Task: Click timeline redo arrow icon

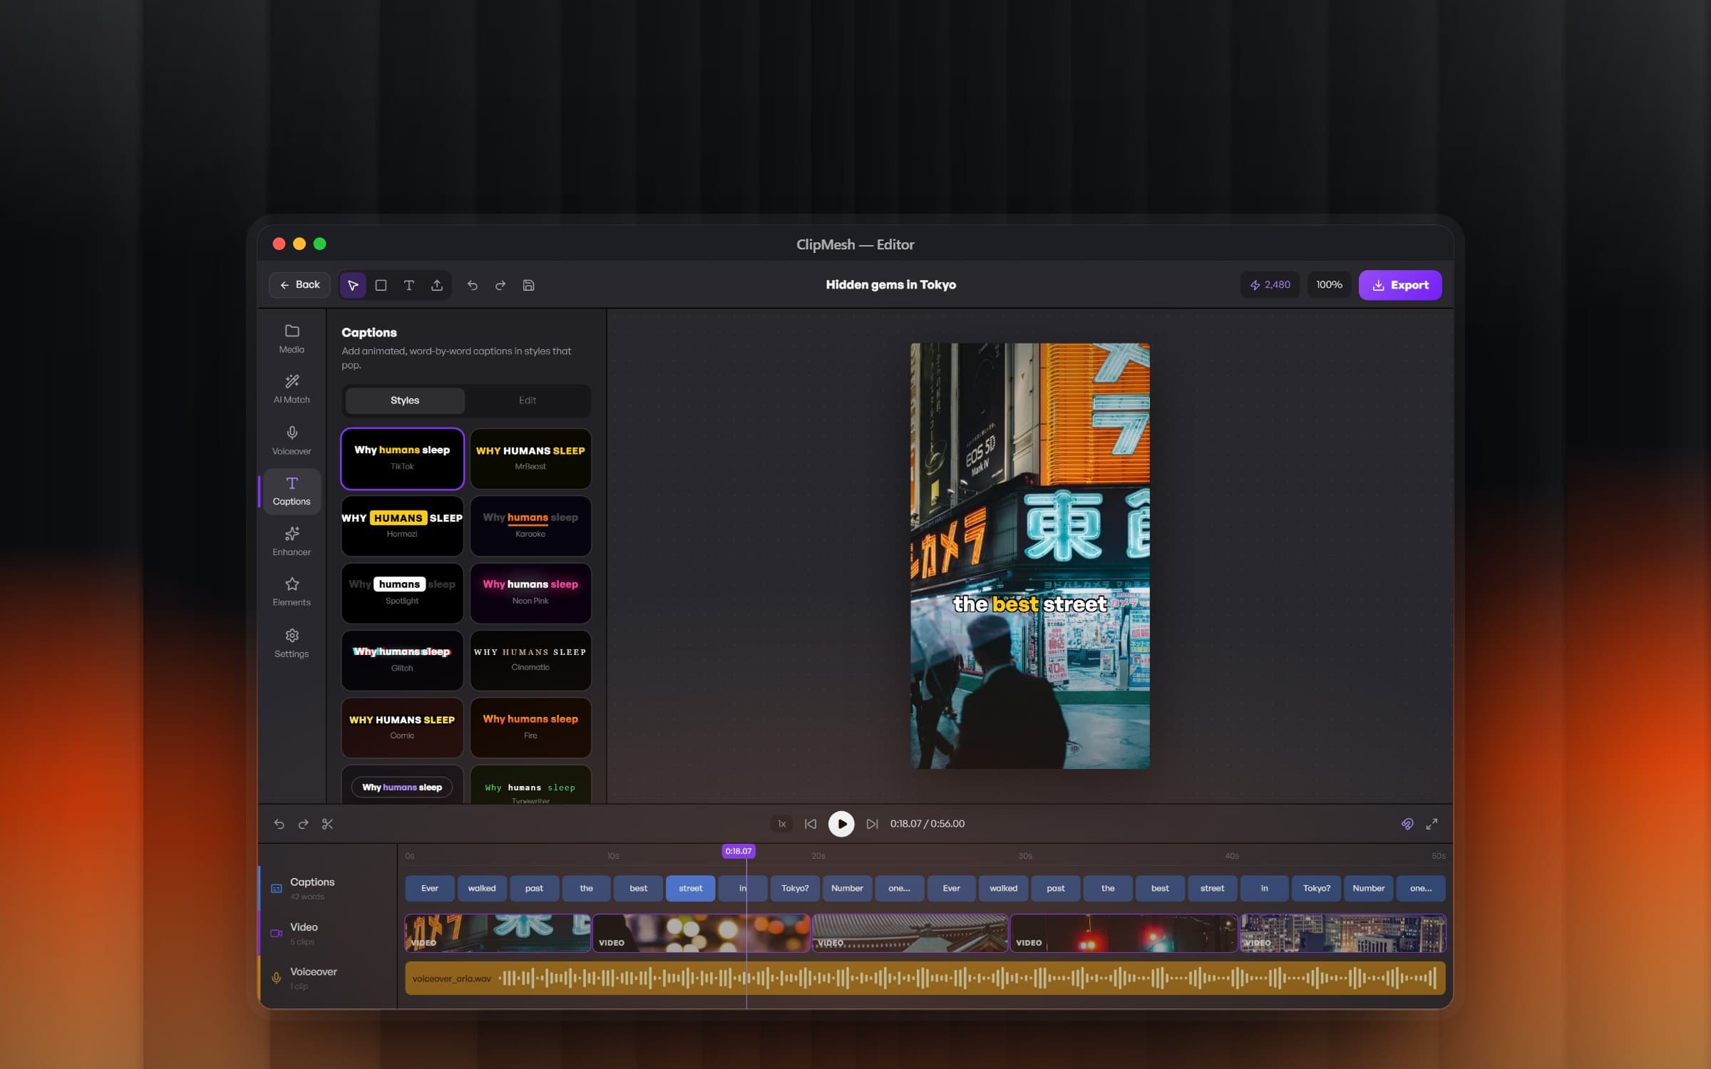Action: click(303, 824)
